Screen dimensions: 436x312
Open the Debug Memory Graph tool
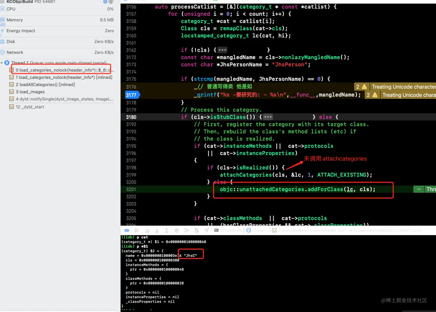[187, 230]
